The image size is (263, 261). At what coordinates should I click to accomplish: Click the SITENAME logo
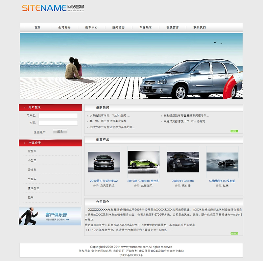coord(53,8)
